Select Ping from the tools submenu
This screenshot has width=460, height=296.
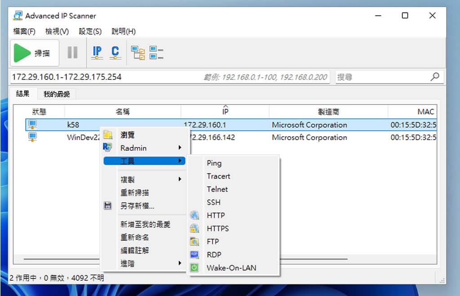click(x=214, y=163)
